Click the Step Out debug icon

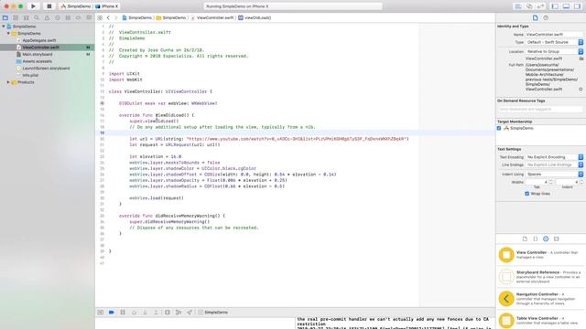157,313
